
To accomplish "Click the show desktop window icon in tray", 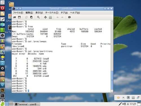I will (139, 104).
